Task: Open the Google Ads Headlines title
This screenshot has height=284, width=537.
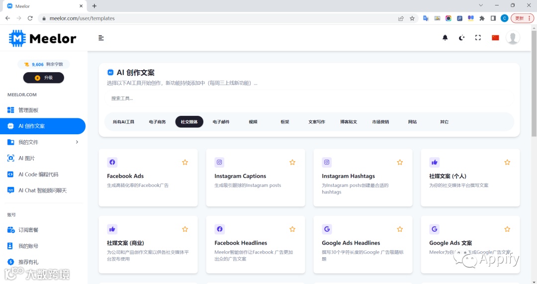Action: point(351,243)
